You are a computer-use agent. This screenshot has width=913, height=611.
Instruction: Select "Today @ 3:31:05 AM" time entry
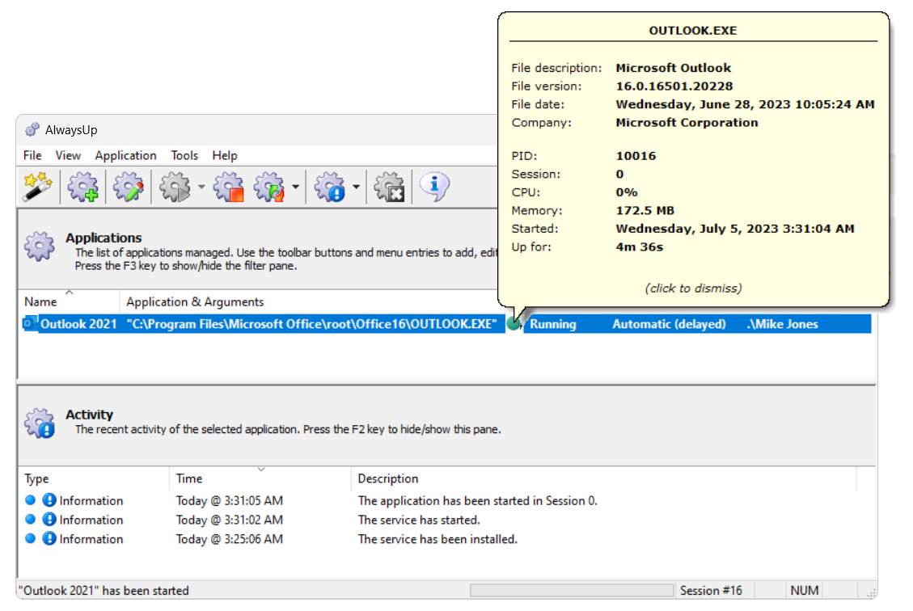point(230,500)
